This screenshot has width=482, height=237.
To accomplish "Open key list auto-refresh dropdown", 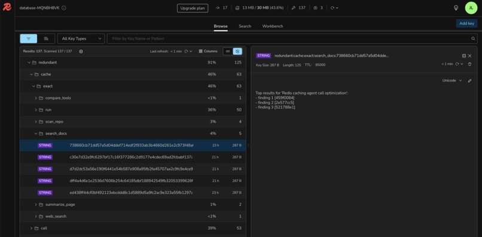I will pos(191,51).
